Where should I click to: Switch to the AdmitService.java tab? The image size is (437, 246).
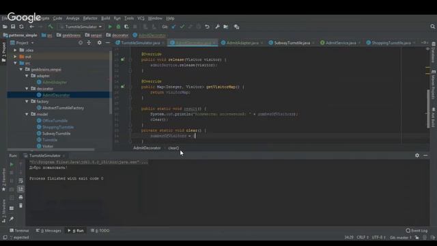(x=341, y=43)
